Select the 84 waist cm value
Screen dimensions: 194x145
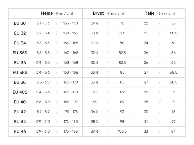173,132
